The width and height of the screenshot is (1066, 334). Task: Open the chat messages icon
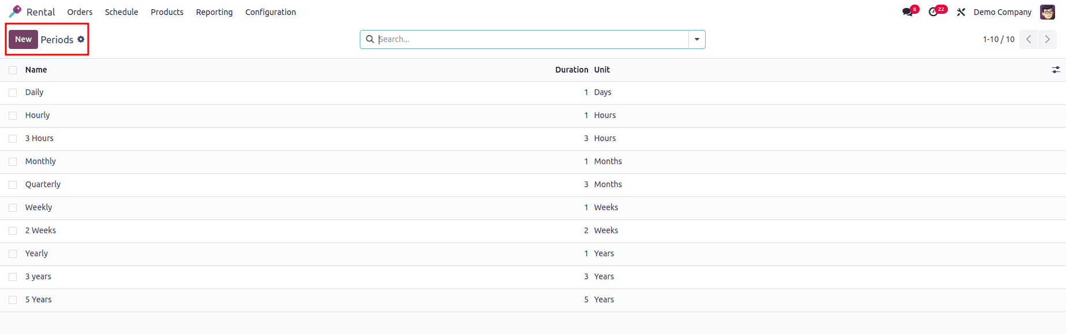907,12
